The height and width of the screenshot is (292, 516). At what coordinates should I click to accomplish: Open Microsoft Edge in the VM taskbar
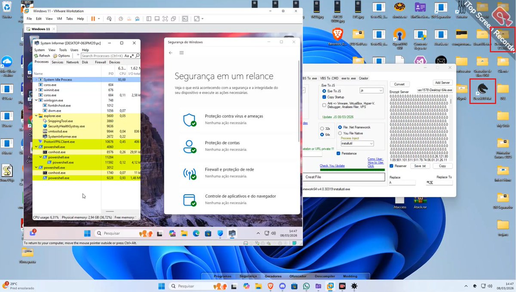click(196, 233)
